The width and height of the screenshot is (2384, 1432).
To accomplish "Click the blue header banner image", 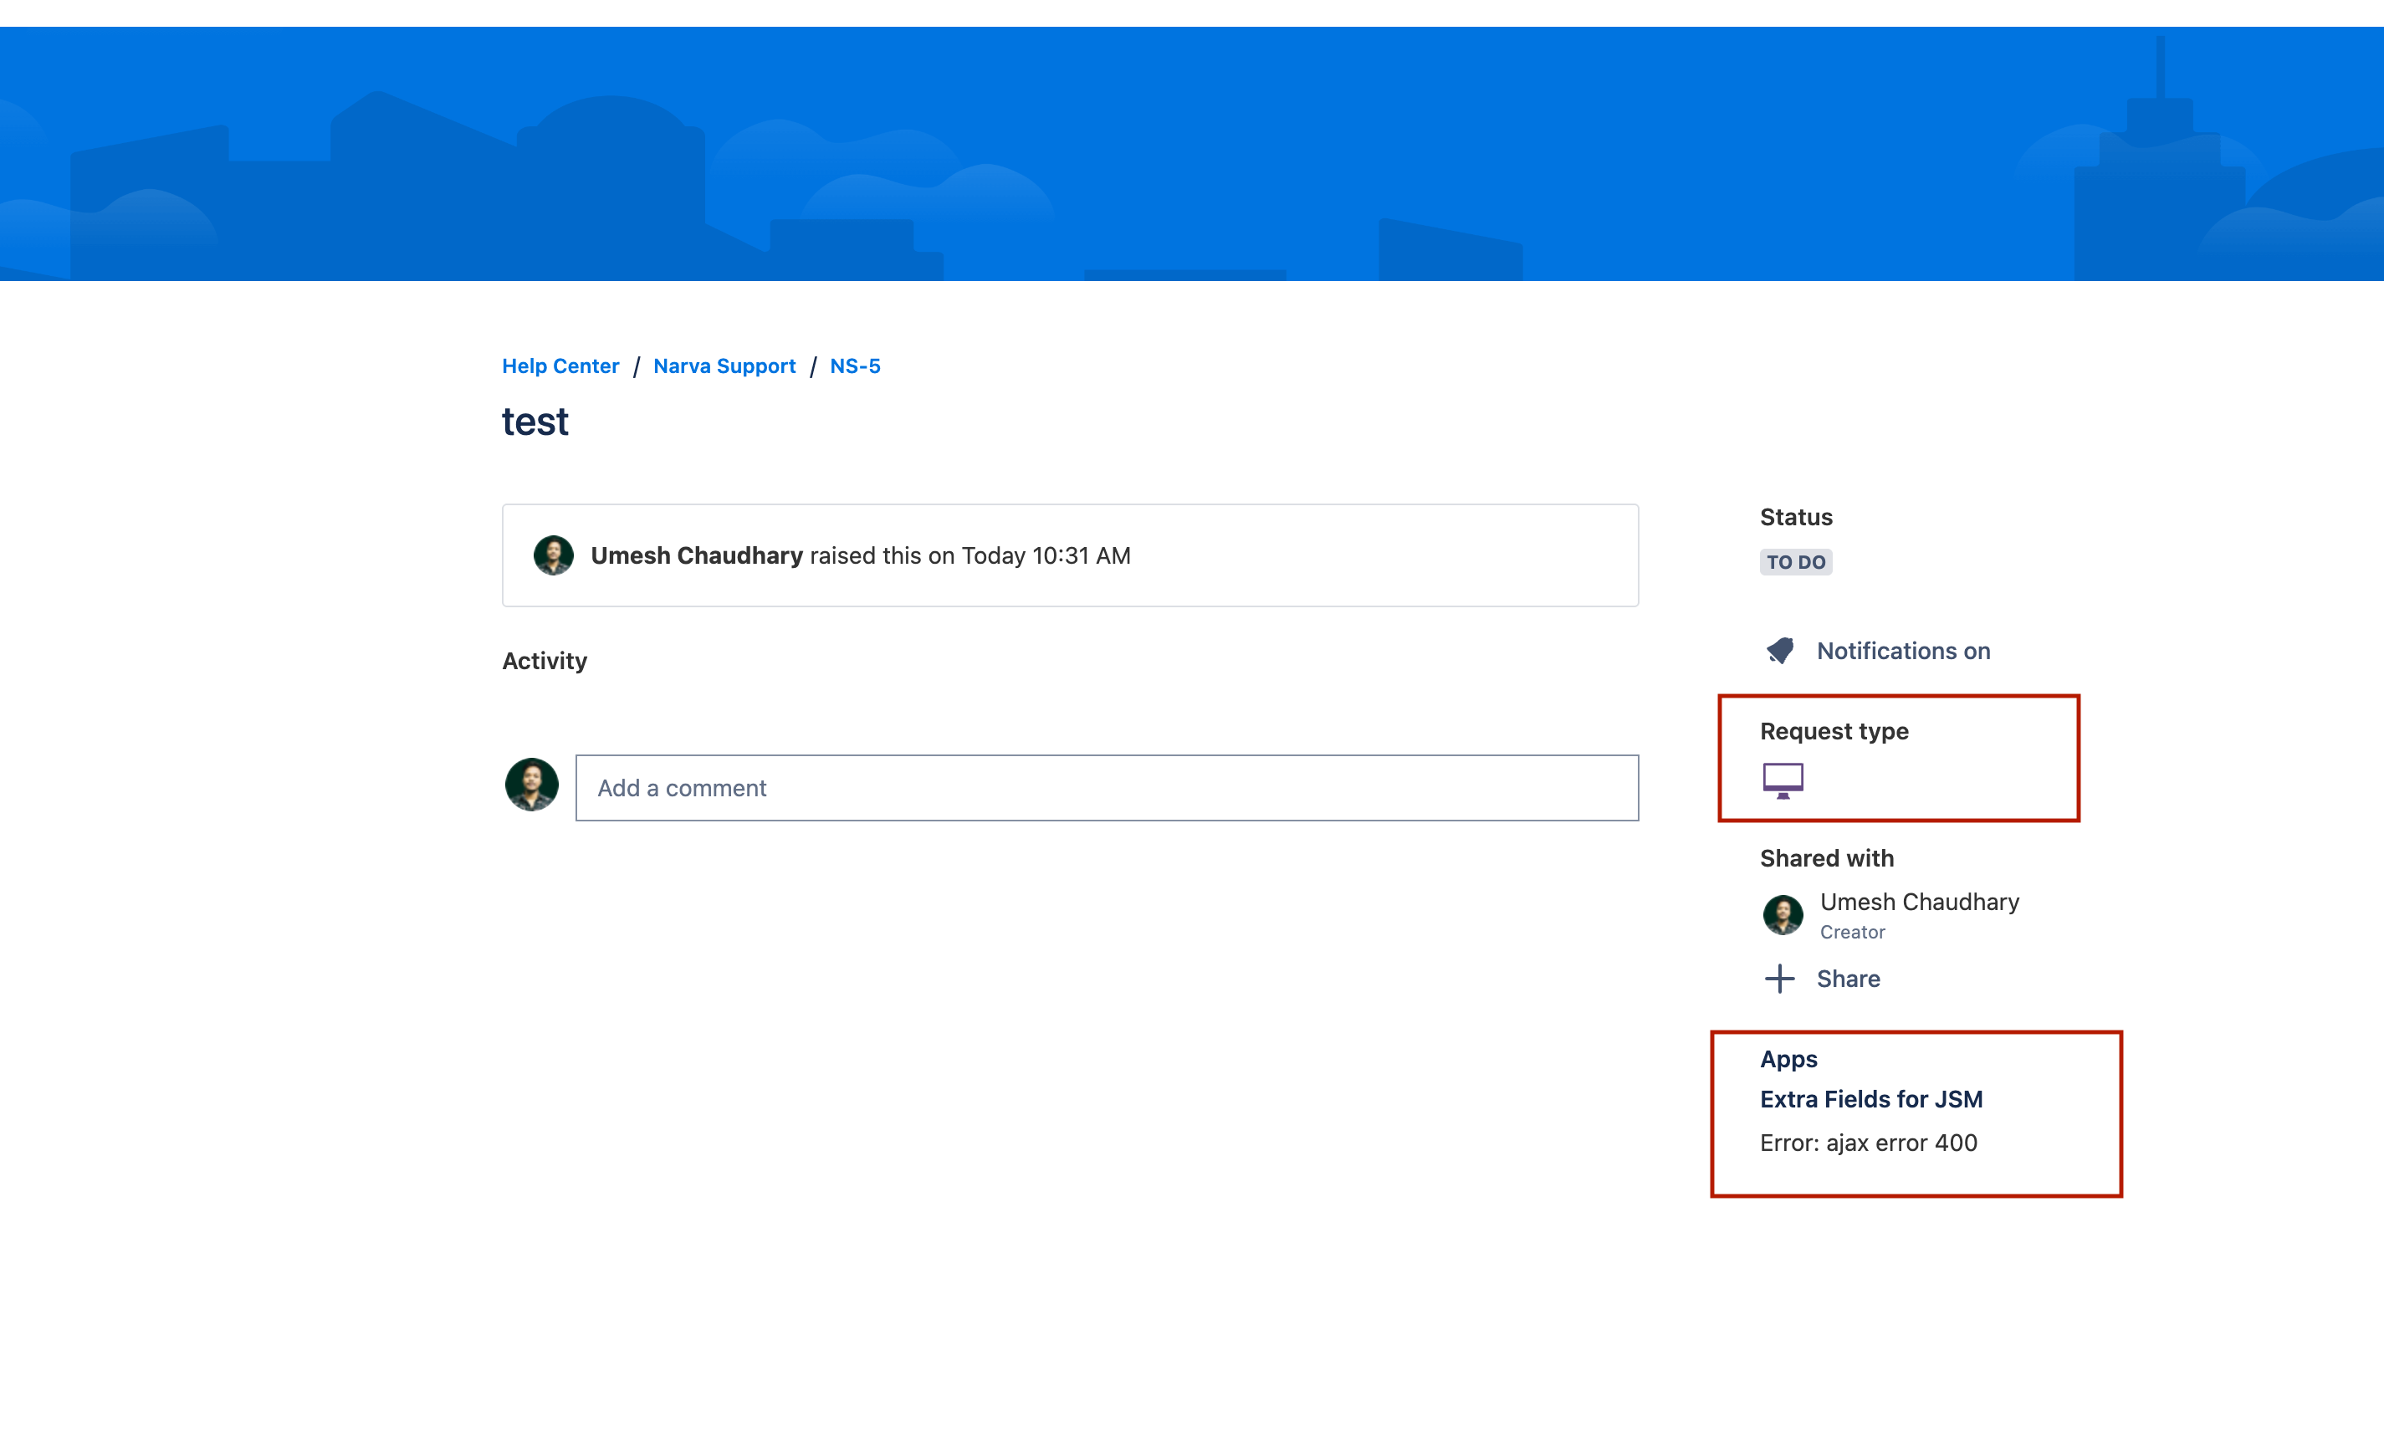I will 1191,155.
